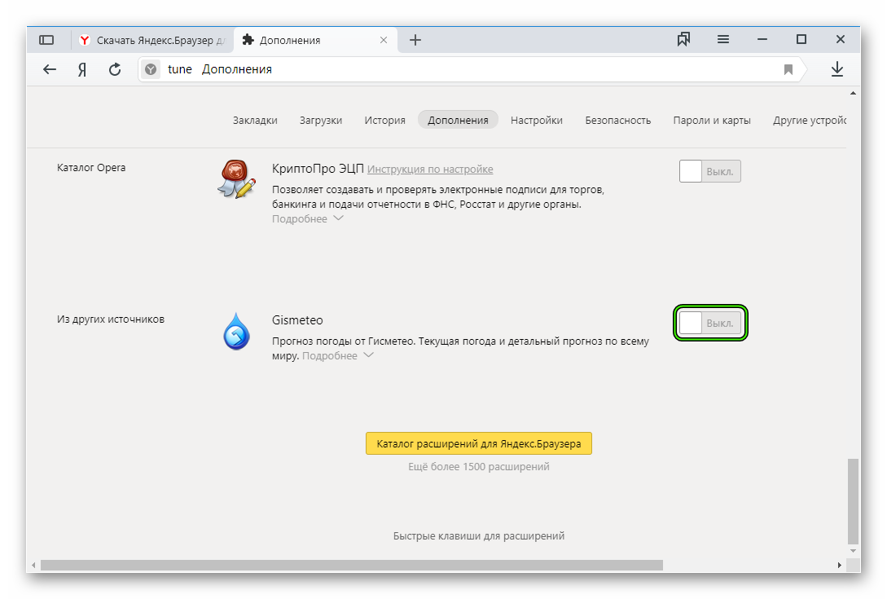Expand Подробнее under Gismeteo description
Viewport: 887px width, 599px height.
coord(338,355)
